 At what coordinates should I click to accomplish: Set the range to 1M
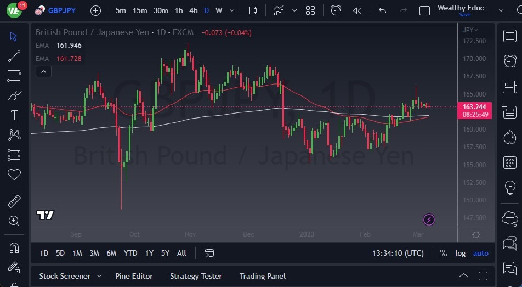coord(77,254)
